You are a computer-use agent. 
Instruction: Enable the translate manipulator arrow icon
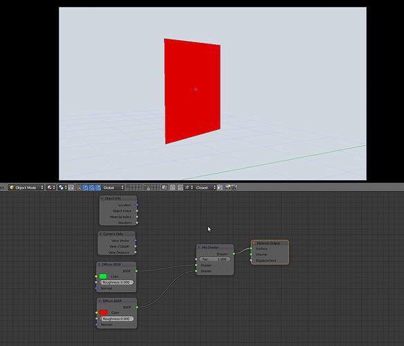tap(85, 188)
